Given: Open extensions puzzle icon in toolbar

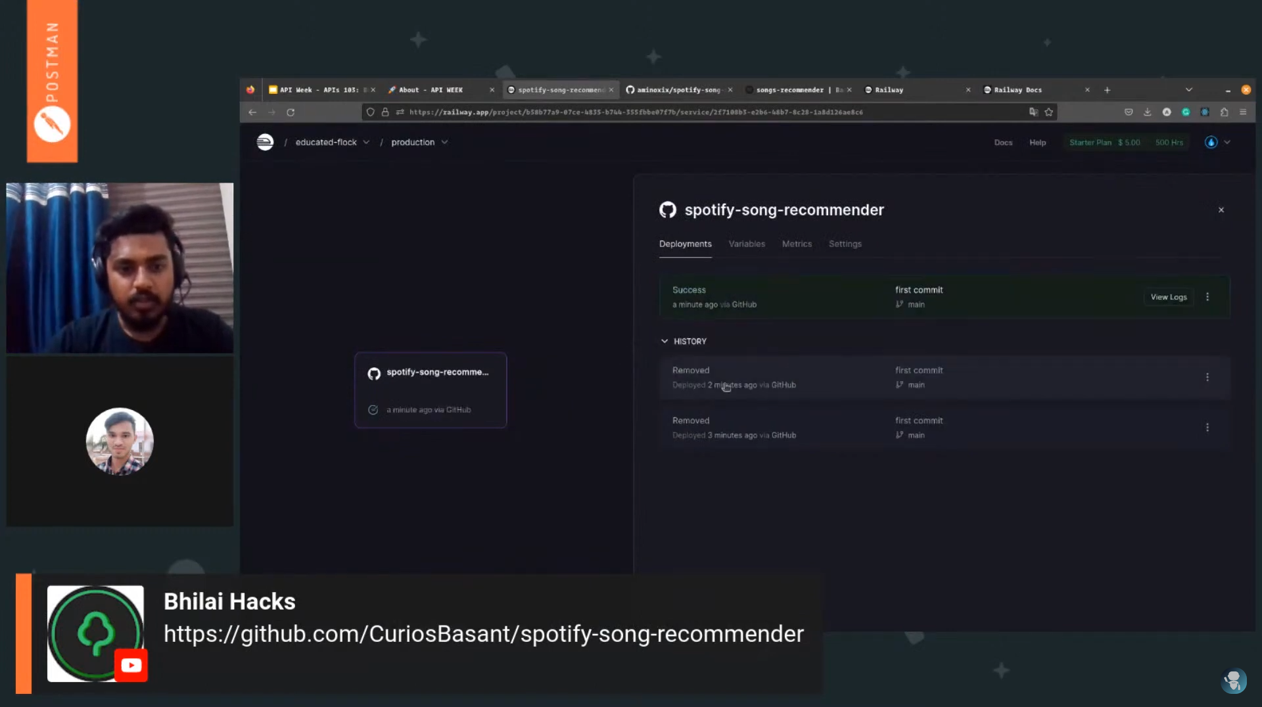Looking at the screenshot, I should pyautogui.click(x=1224, y=112).
